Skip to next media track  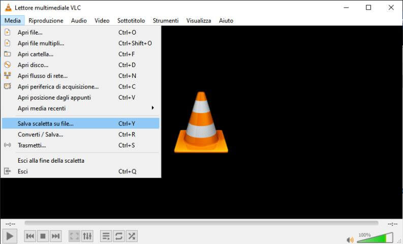click(x=55, y=236)
